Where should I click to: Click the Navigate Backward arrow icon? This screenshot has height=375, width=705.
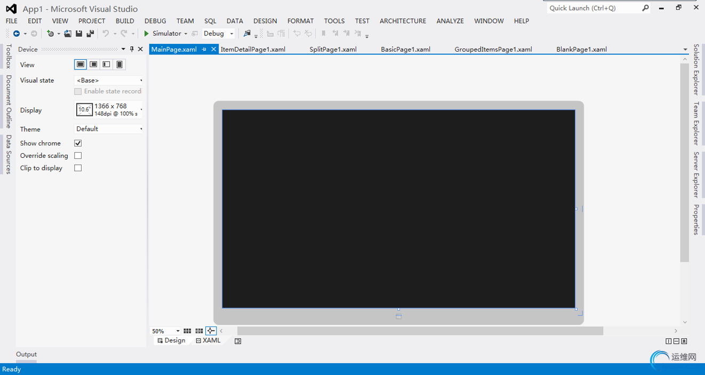[x=17, y=34]
